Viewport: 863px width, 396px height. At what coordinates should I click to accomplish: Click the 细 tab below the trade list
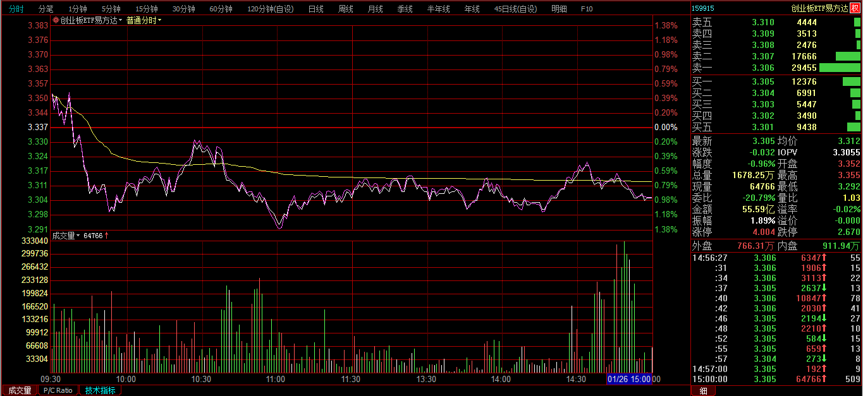point(703,390)
